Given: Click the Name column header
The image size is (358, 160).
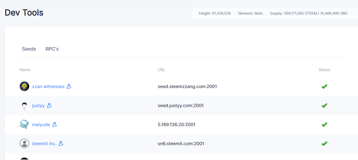Looking at the screenshot, I should tap(25, 70).
